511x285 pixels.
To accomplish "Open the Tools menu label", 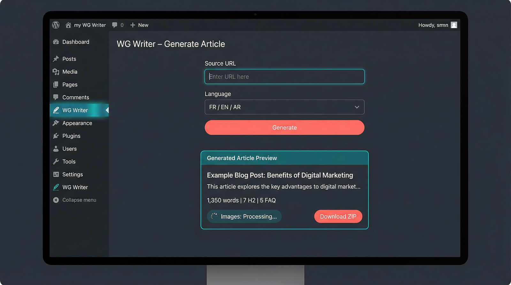I will pyautogui.click(x=69, y=161).
